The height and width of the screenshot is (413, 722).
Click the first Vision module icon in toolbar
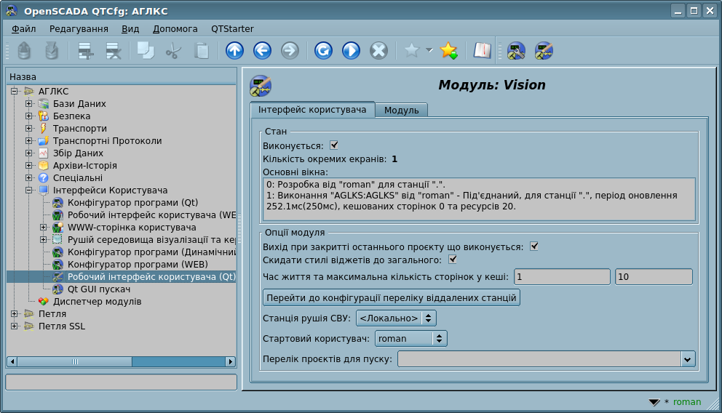[516, 50]
